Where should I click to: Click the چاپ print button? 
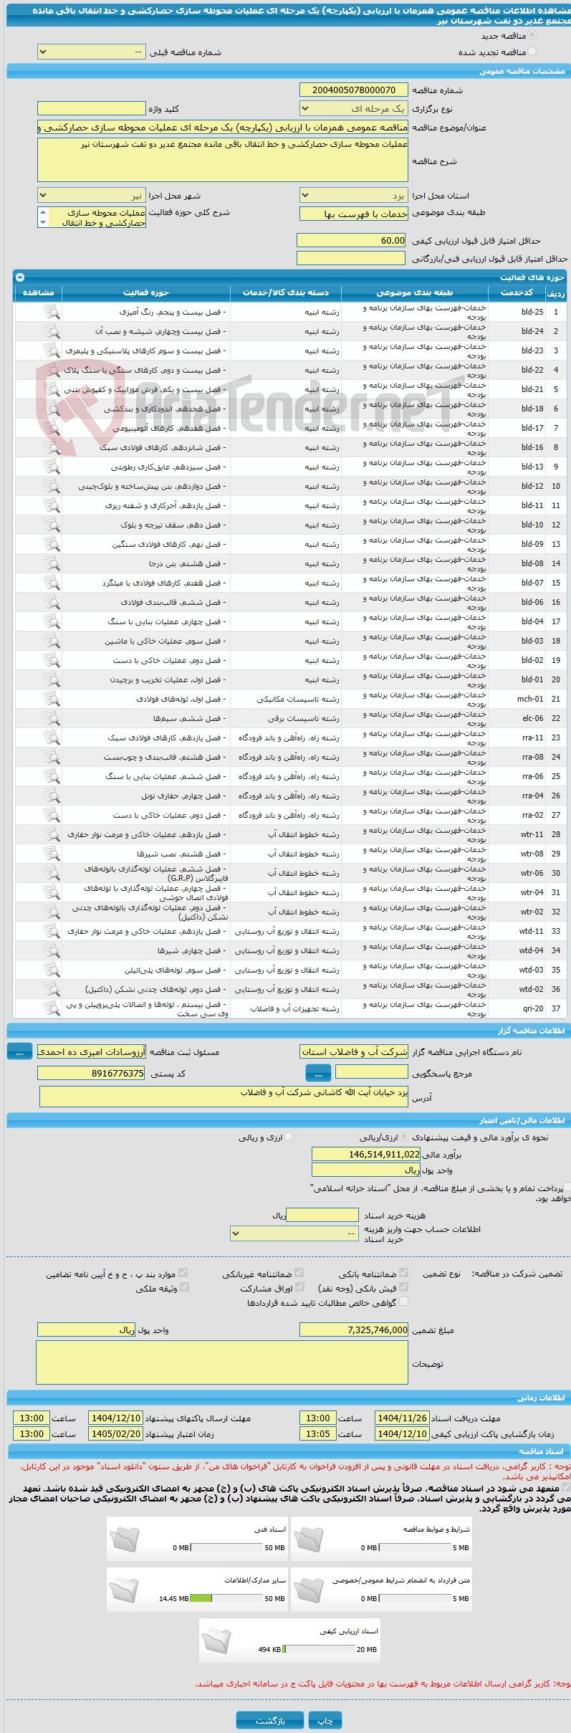click(325, 1720)
